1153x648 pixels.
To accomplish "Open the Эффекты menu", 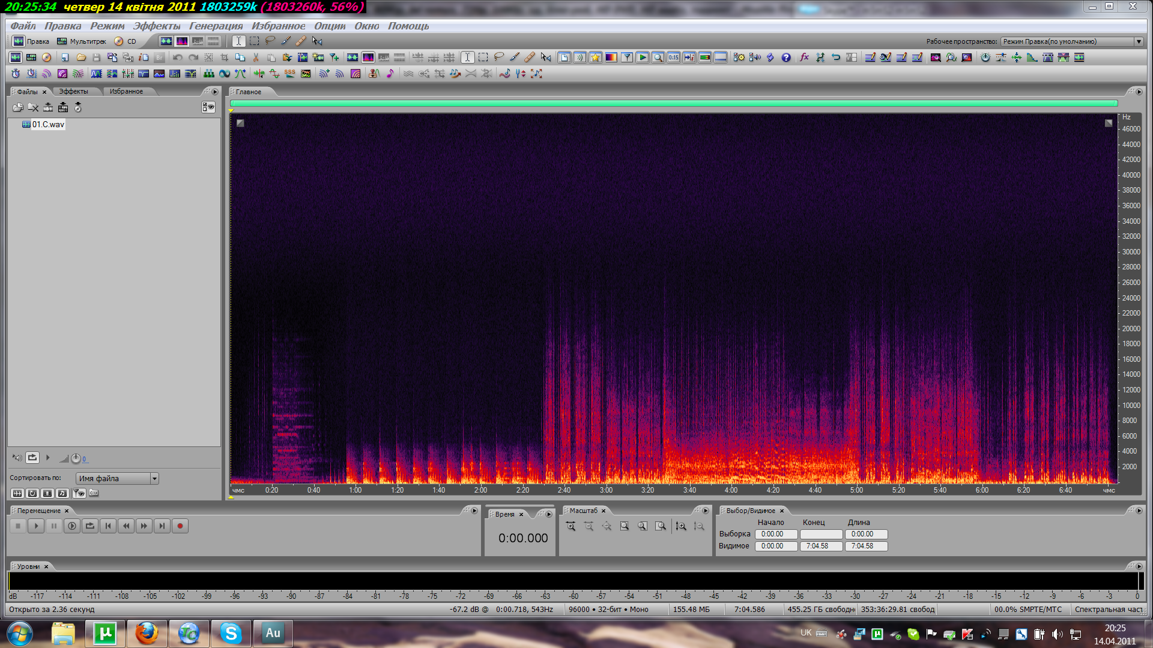I will click(x=156, y=26).
